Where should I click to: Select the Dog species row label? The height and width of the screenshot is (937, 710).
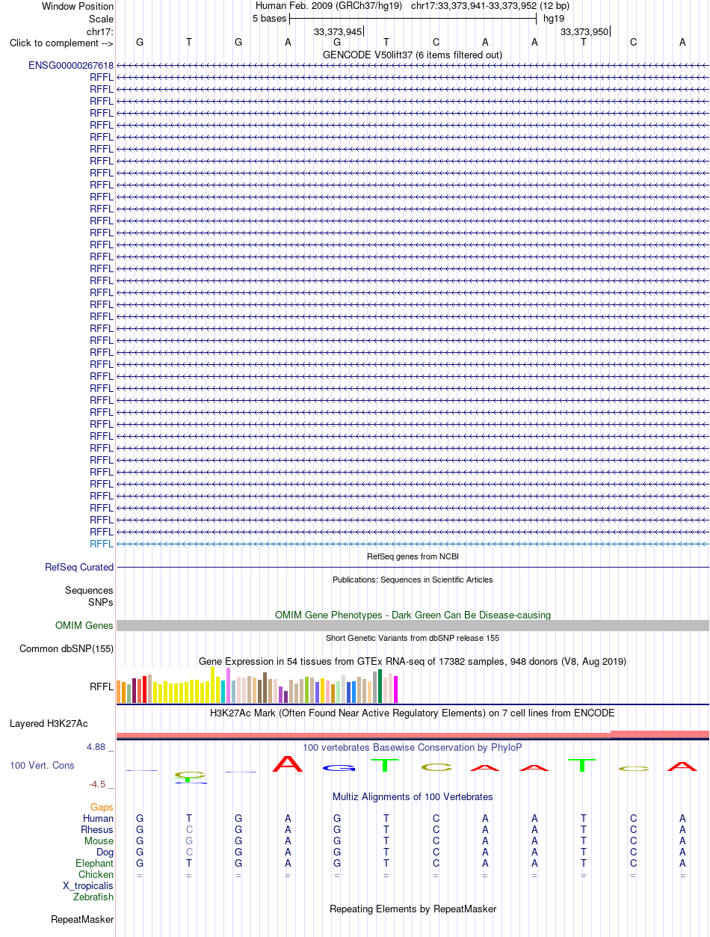tap(105, 852)
